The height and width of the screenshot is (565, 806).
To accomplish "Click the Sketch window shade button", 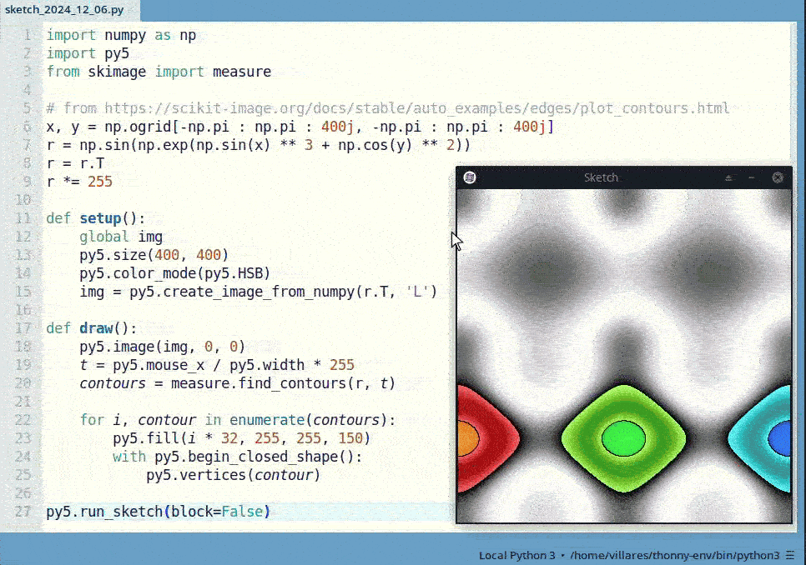I will (728, 177).
